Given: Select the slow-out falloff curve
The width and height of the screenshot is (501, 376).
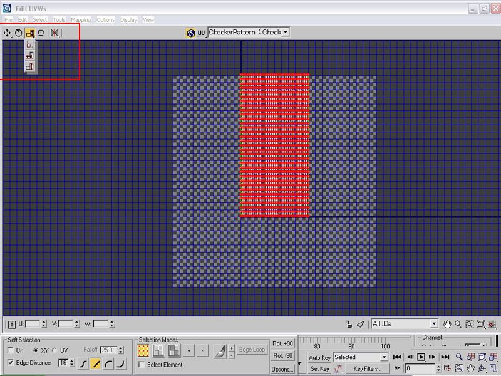Looking at the screenshot, I should pos(108,363).
